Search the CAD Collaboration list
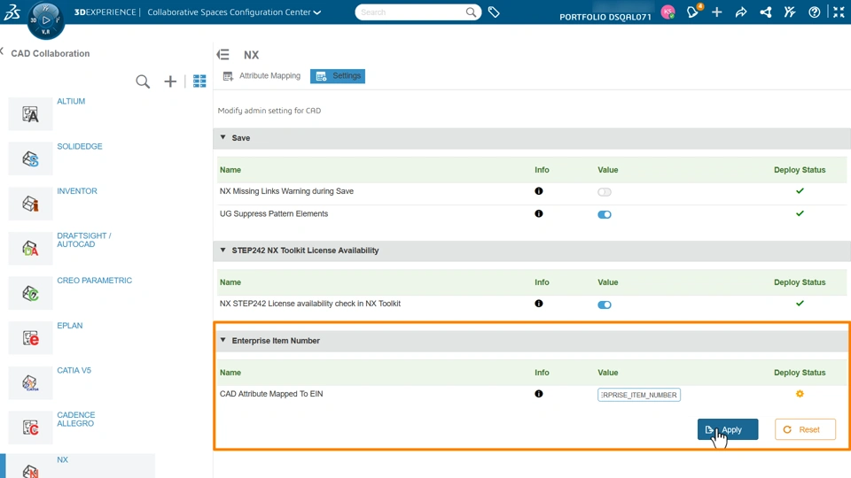The width and height of the screenshot is (851, 478). tap(143, 81)
